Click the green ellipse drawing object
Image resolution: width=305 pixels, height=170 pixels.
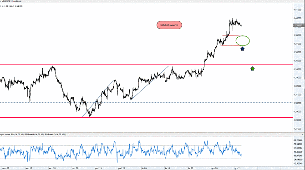pos(243,41)
